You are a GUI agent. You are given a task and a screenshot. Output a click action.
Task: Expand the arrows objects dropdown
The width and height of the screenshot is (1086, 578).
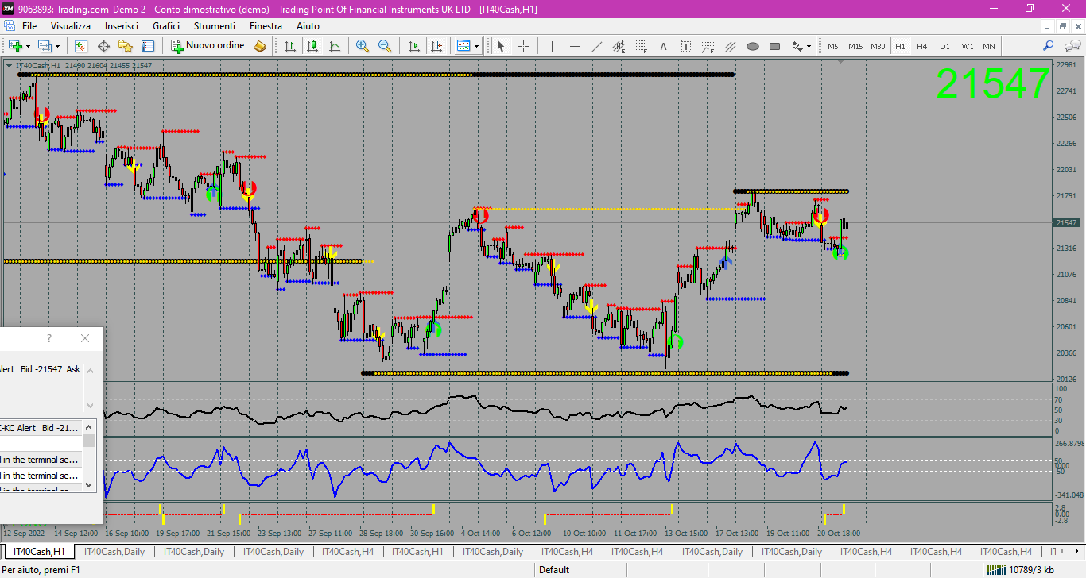pyautogui.click(x=809, y=46)
